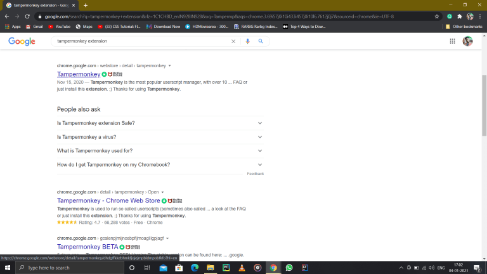Go back to the previous page
This screenshot has width=487, height=274.
pos(7,16)
